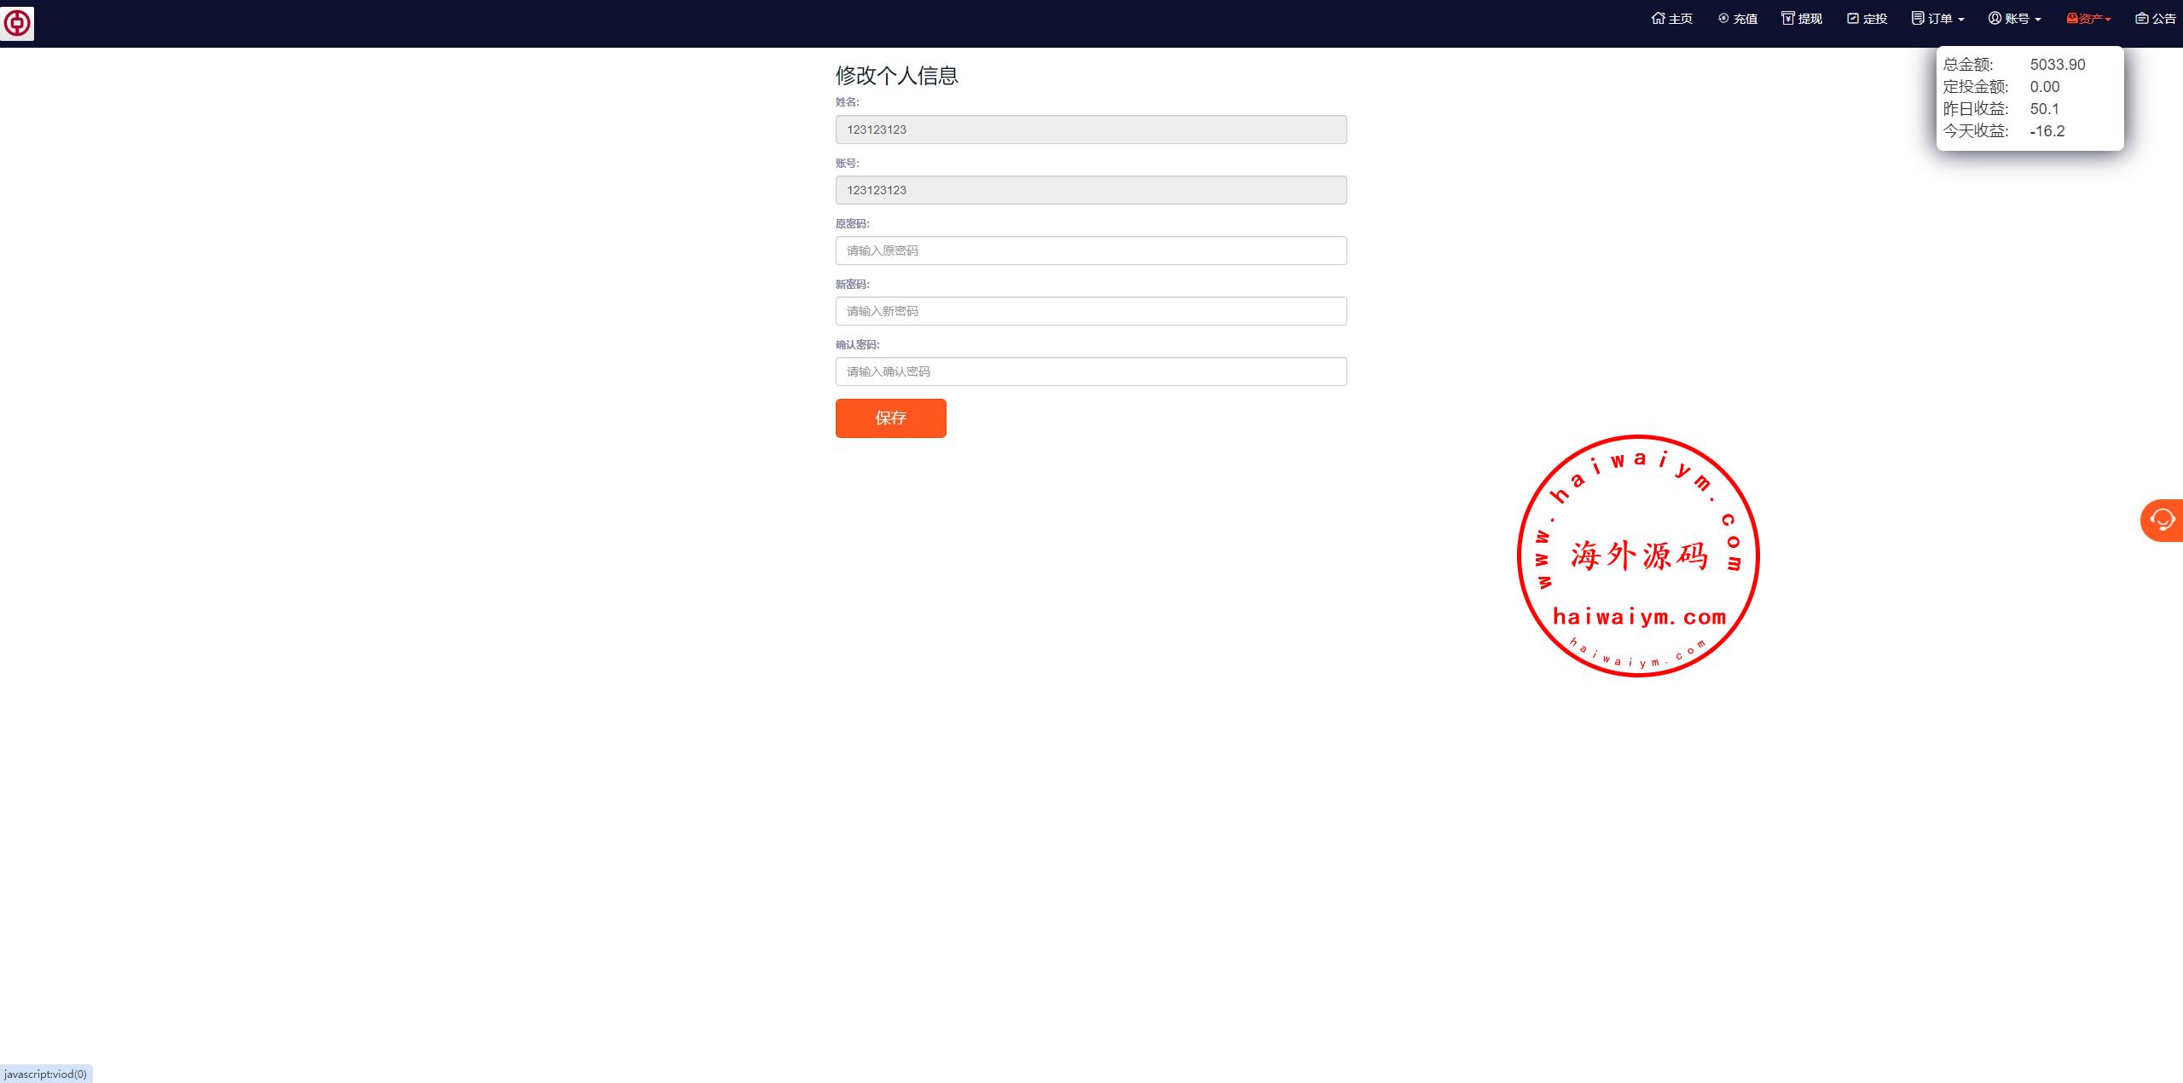Screen dimensions: 2183x1083
Task: Open the 充值 menu item
Action: pos(1746,19)
